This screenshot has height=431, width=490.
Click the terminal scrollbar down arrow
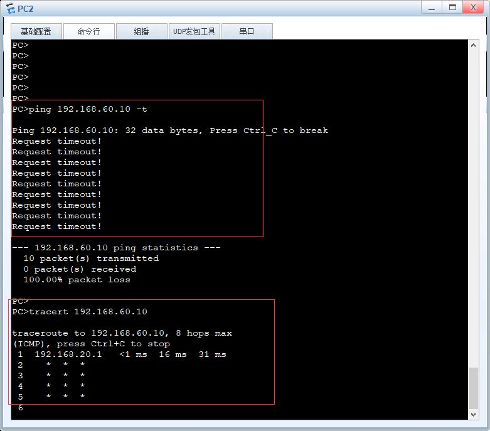pyautogui.click(x=473, y=415)
